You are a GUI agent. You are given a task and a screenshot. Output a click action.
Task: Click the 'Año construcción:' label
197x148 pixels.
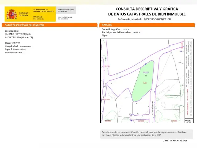14,53
